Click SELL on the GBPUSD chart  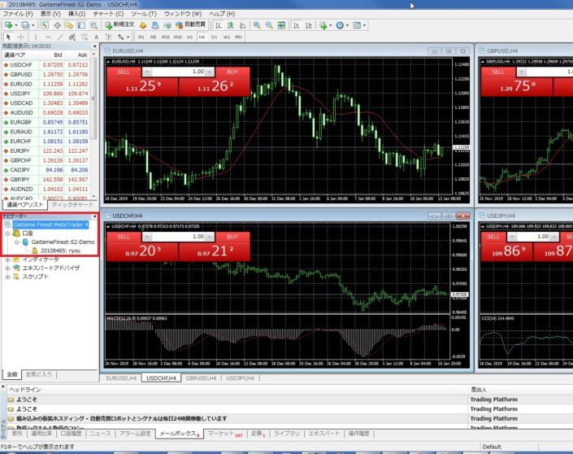[497, 72]
